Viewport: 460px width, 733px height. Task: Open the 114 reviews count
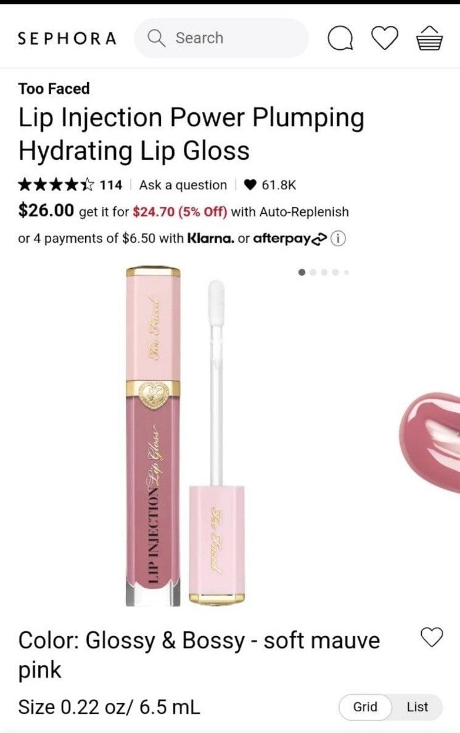[x=111, y=185]
